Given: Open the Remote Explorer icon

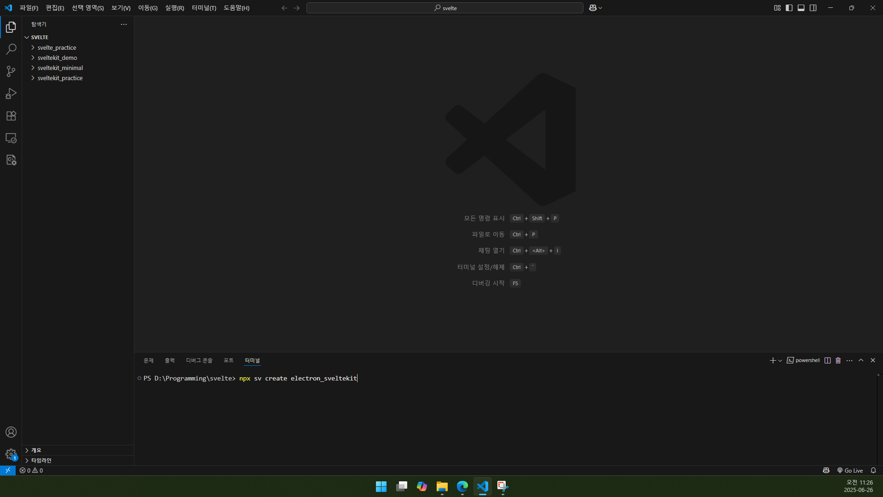Looking at the screenshot, I should [11, 138].
